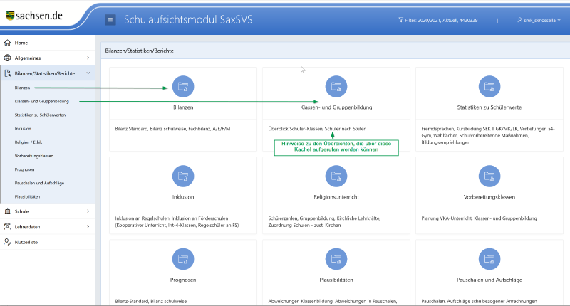The image size is (570, 306).
Task: Open the Bilanzen tile folder icon
Action: point(183,87)
